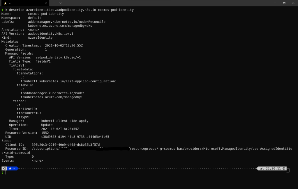298x189 pixels.
Task: Click the OS indicator icon at the status line start
Action: [4, 168]
